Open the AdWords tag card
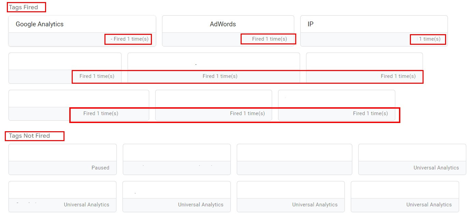Image resolution: width=471 pixels, height=218 pixels. 228,24
